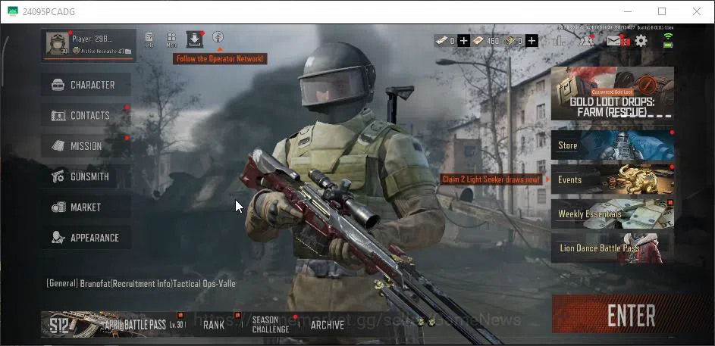
Task: Click the Active Research 43 label
Action: click(102, 51)
